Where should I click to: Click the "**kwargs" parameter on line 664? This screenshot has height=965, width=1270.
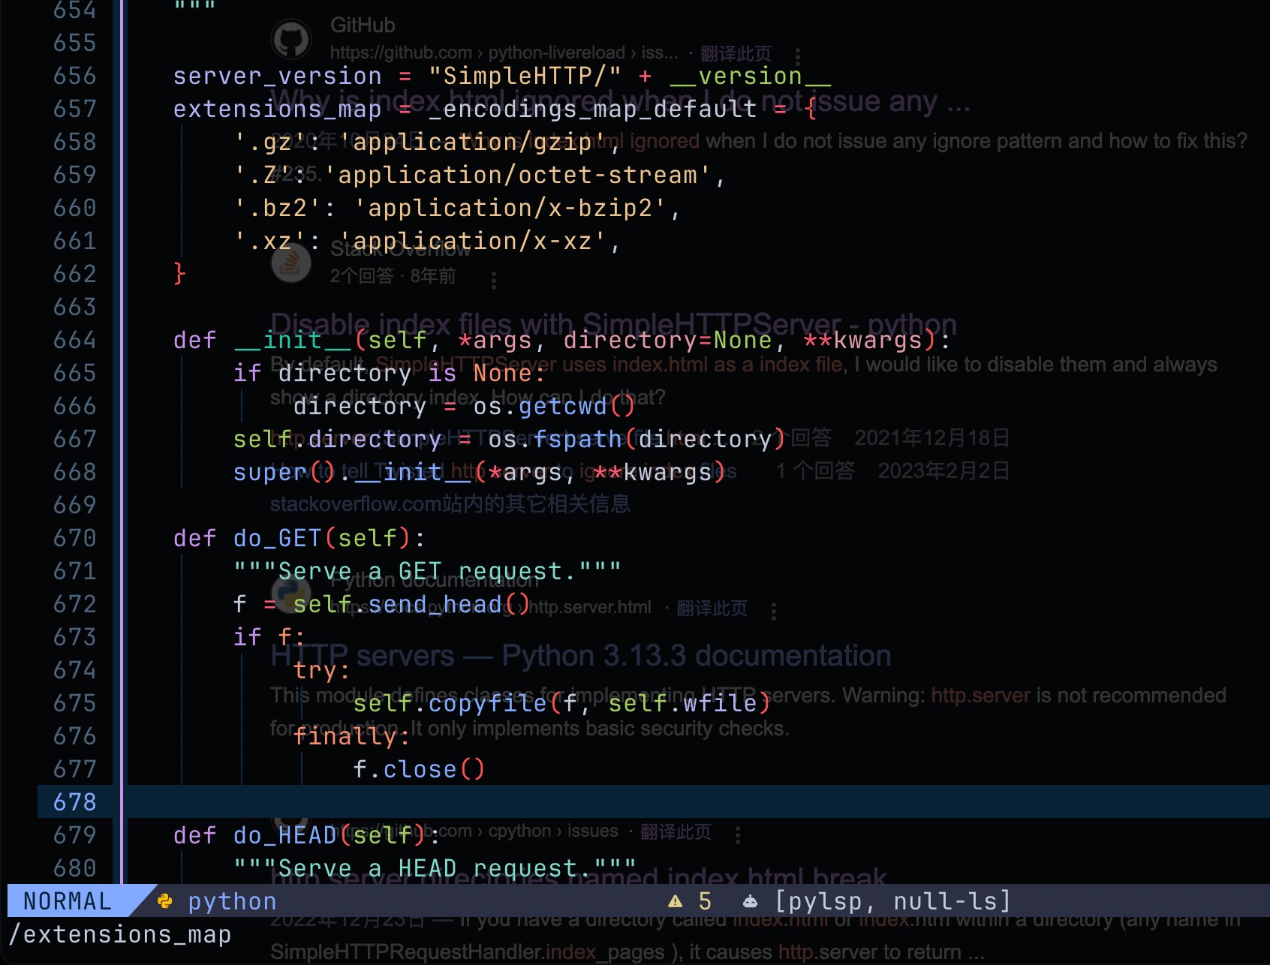(x=862, y=340)
